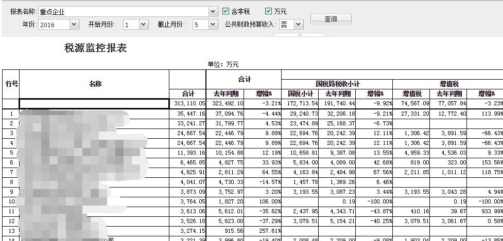Click the cell 3,613.06 in row 11
This screenshot has height=241, width=503.
coord(188,212)
